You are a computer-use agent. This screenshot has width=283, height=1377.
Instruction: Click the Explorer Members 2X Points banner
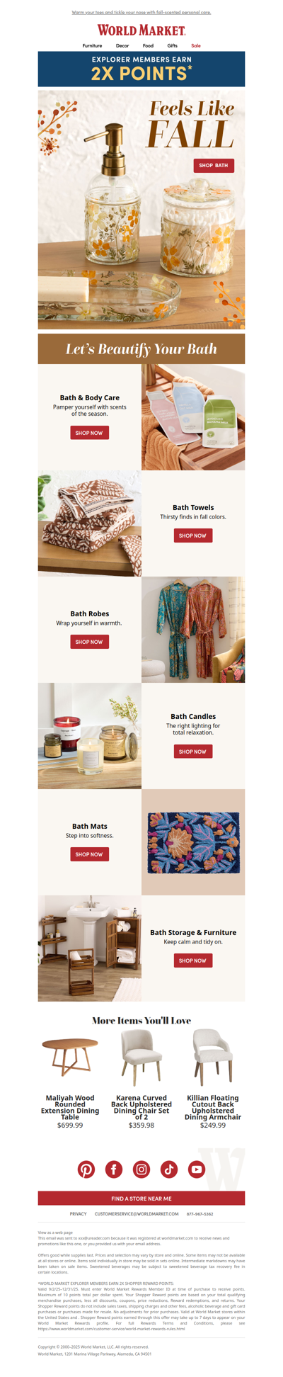(x=141, y=69)
